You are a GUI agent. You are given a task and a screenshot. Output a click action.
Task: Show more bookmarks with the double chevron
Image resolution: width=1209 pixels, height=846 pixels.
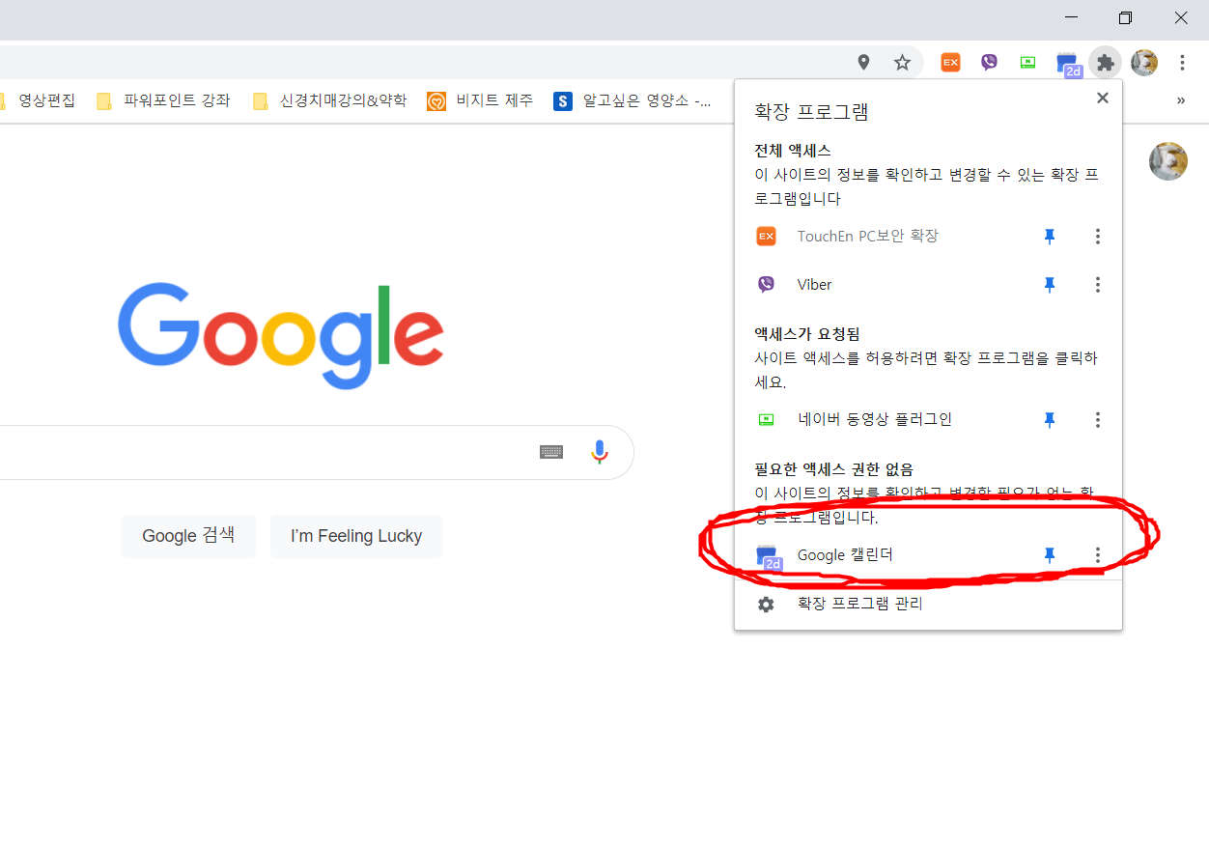(1180, 100)
